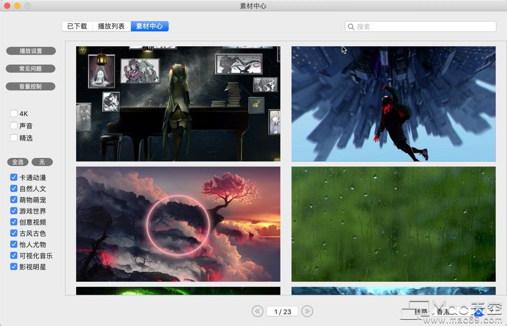507x326 pixels.
Task: Select the 素材中心 tab
Action: [x=150, y=26]
